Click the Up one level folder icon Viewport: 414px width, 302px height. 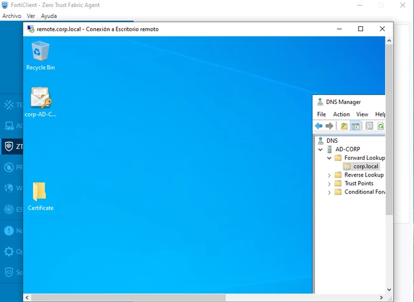click(344, 126)
